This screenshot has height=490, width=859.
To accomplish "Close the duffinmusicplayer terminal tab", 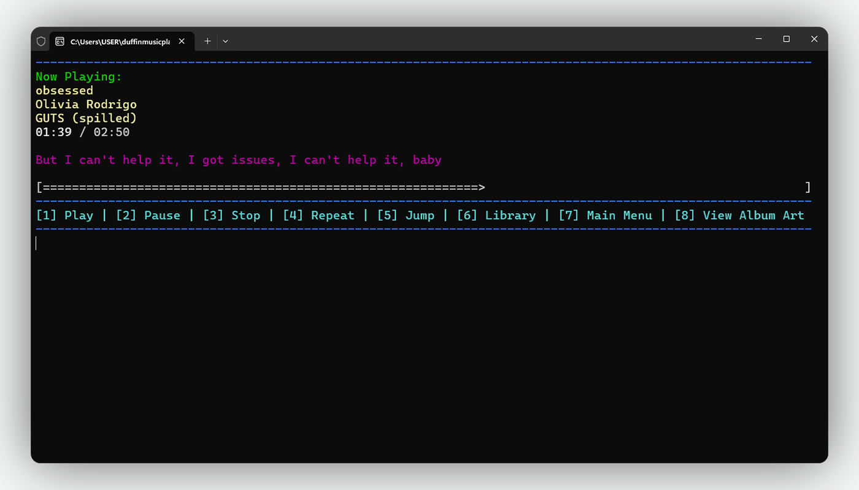I will (x=182, y=41).
